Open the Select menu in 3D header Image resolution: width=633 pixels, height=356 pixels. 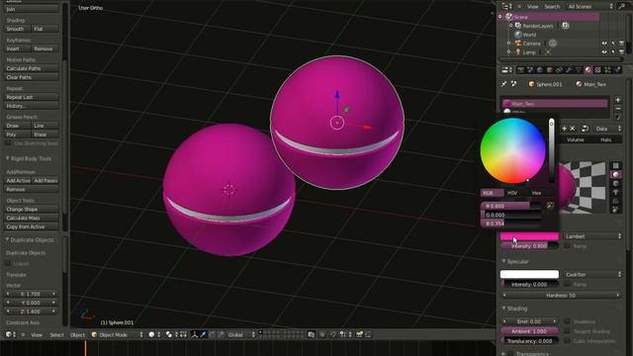pyautogui.click(x=56, y=334)
